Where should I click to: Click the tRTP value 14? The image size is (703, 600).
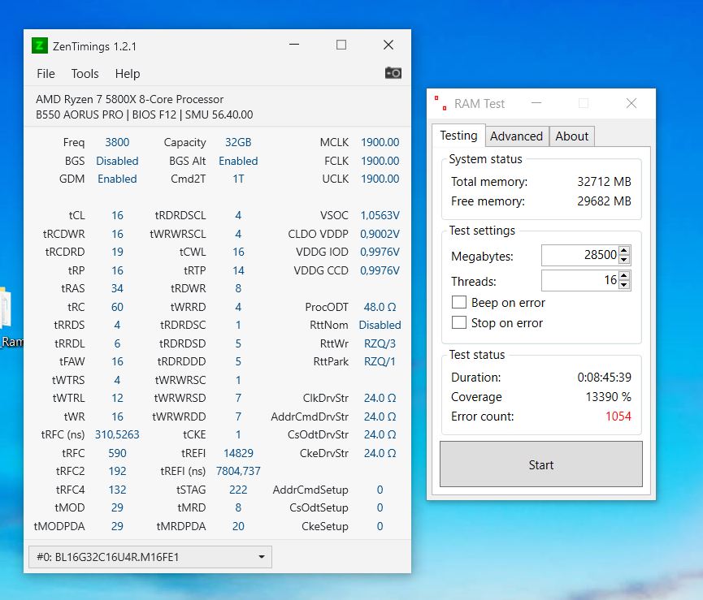click(238, 270)
